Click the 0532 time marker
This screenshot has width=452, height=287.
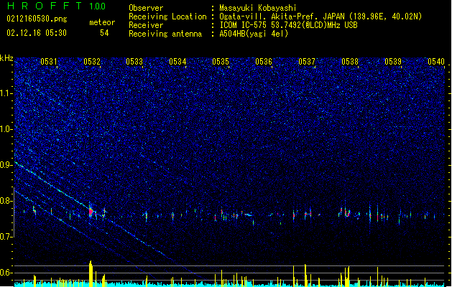(x=92, y=62)
